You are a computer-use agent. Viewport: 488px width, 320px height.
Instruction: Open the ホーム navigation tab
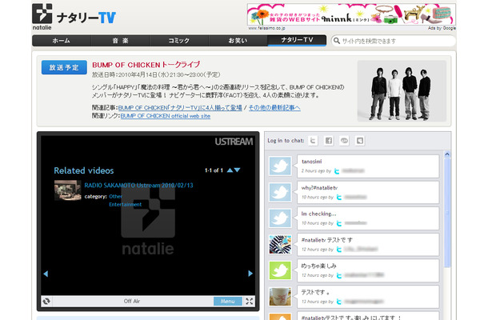pyautogui.click(x=62, y=41)
